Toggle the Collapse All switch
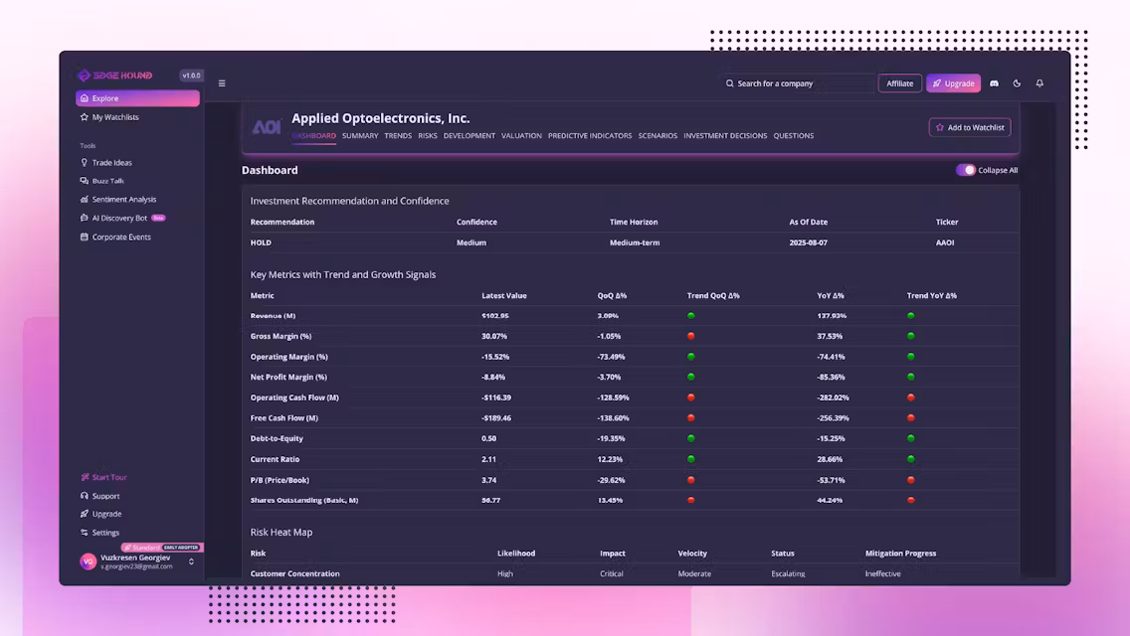This screenshot has height=636, width=1130. (966, 170)
